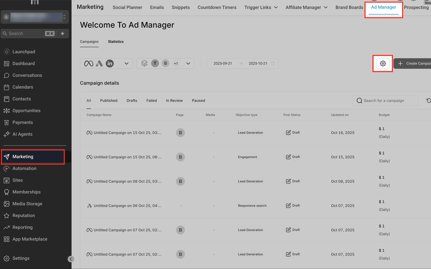This screenshot has width=431, height=269.
Task: Click the end date 2025-10-21
Action: tap(258, 64)
